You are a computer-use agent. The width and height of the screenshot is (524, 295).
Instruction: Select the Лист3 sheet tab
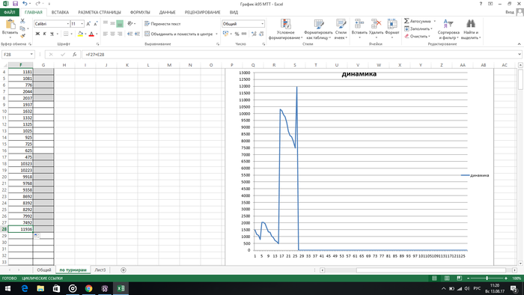click(100, 270)
